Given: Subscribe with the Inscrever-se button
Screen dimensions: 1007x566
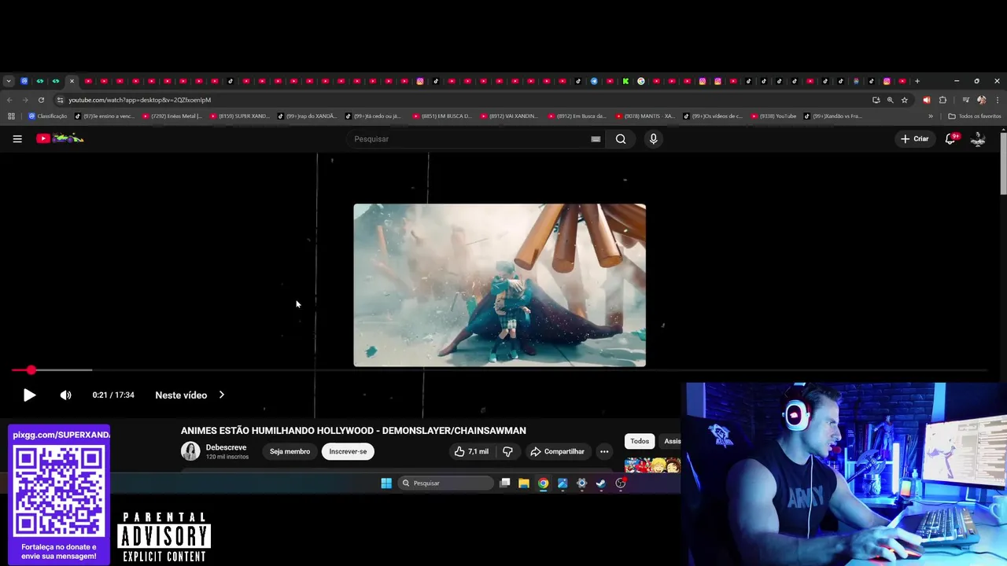Looking at the screenshot, I should [x=348, y=451].
